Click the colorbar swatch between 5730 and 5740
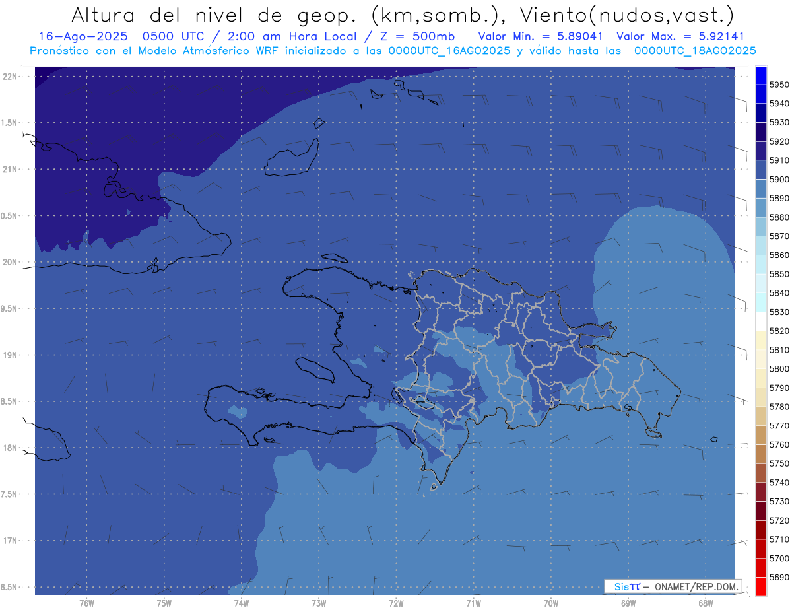This screenshot has width=792, height=612. pyautogui.click(x=761, y=492)
